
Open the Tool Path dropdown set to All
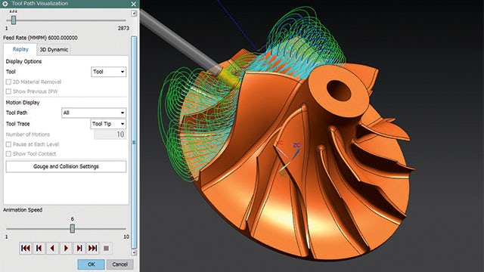94,113
